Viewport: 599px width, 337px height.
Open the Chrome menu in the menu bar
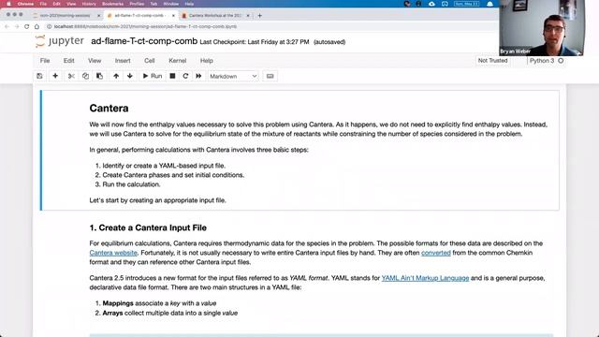click(25, 4)
